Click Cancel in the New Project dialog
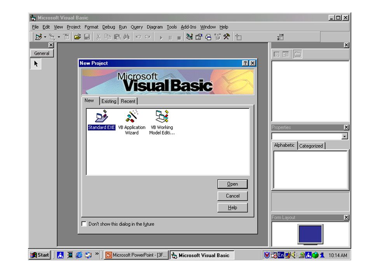The height and width of the screenshot is (279, 373). click(232, 196)
